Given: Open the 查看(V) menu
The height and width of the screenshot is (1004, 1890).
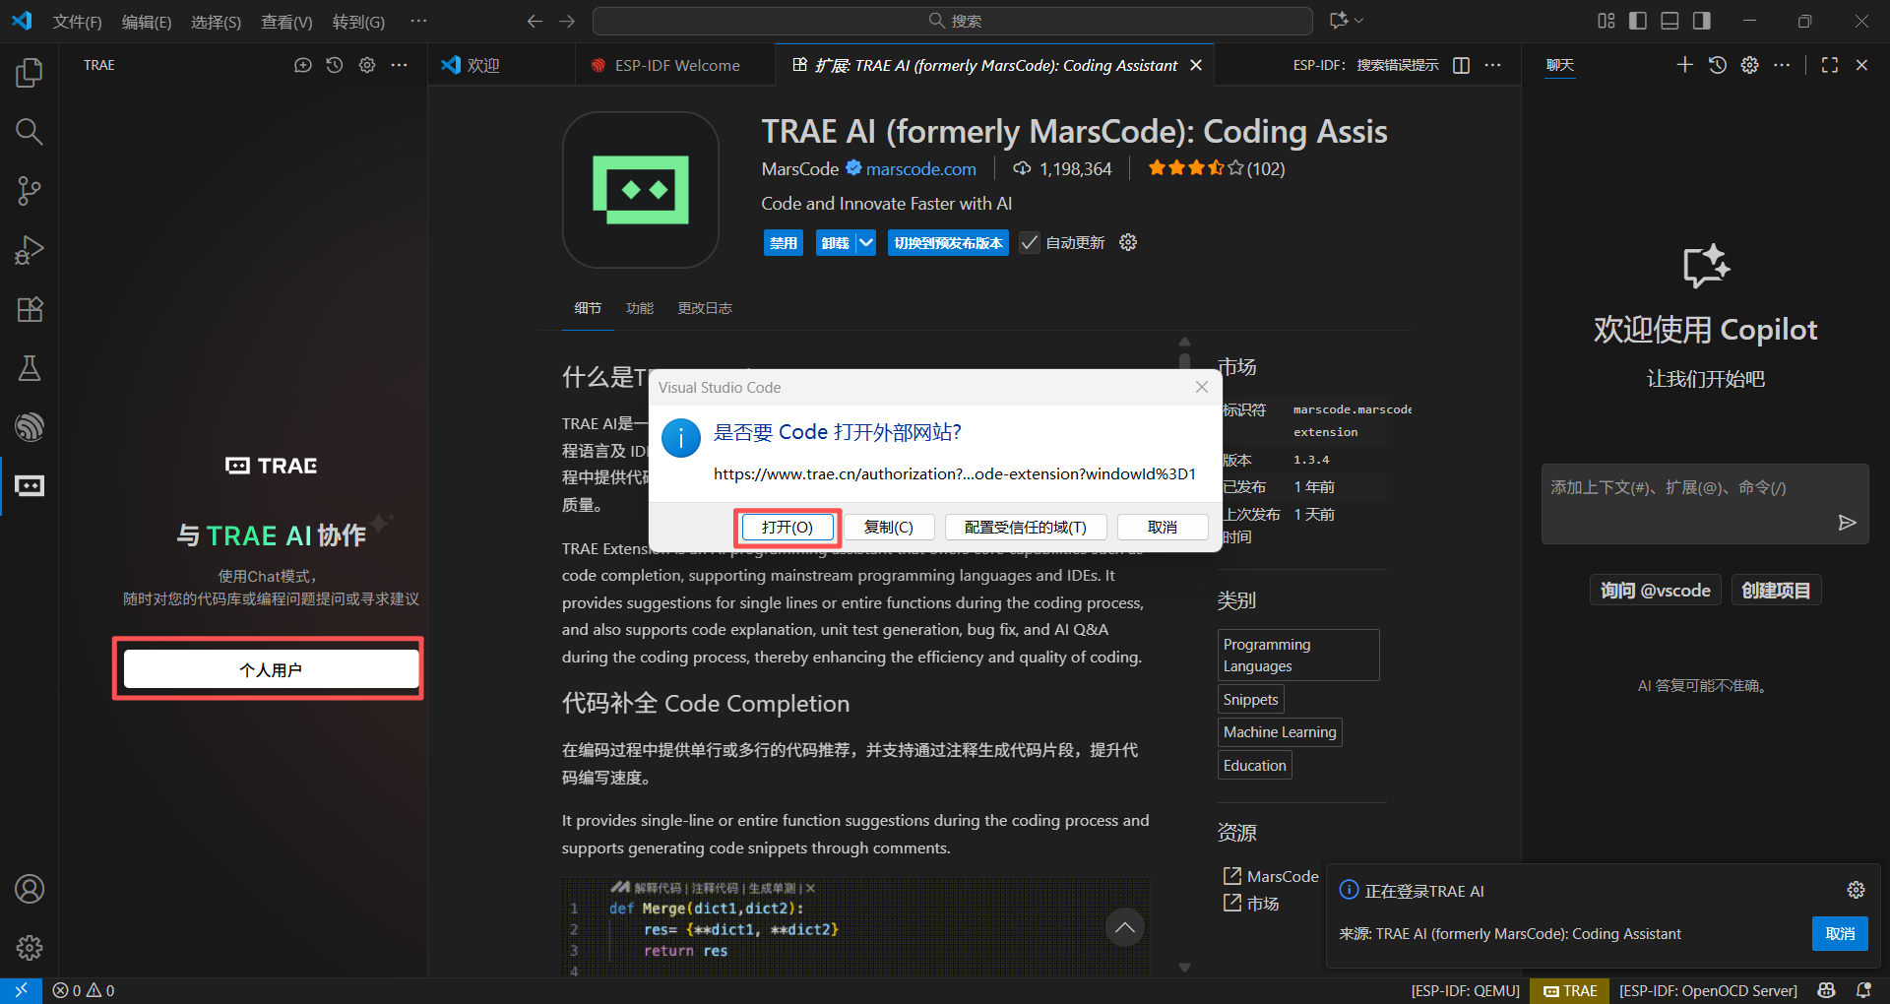Looking at the screenshot, I should tap(285, 22).
